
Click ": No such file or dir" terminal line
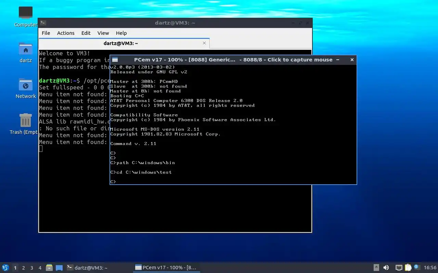click(74, 128)
